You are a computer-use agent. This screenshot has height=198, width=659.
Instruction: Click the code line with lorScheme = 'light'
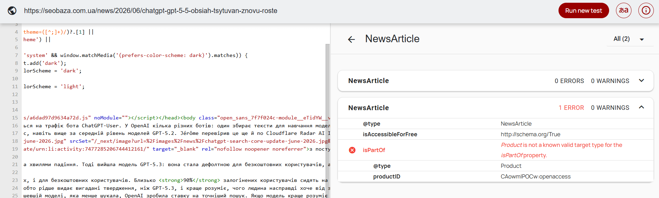(54, 86)
